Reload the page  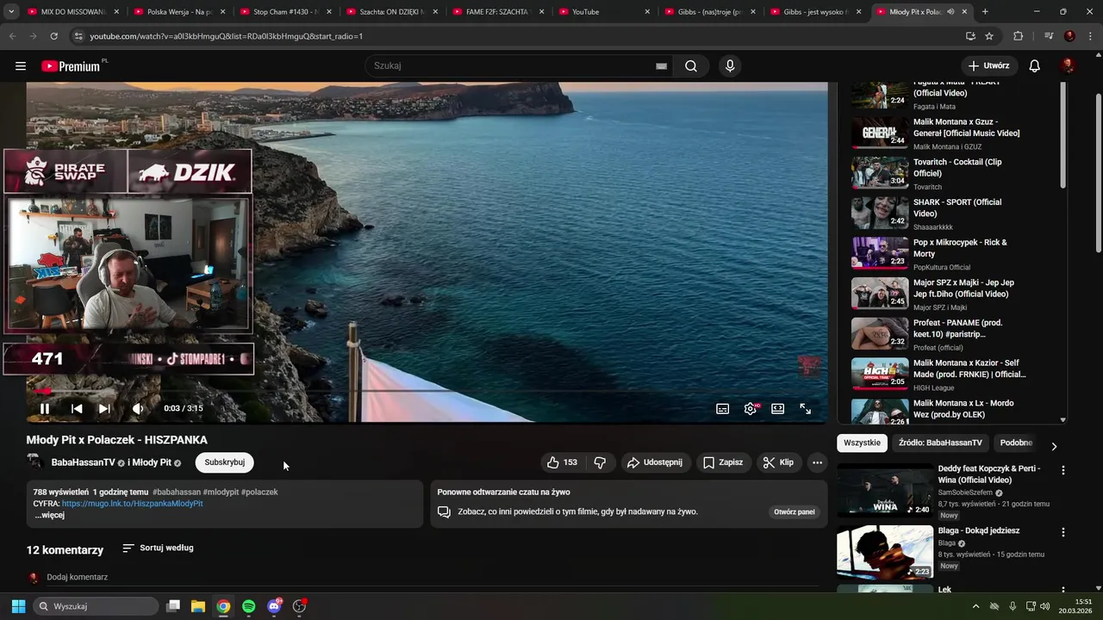(53, 36)
